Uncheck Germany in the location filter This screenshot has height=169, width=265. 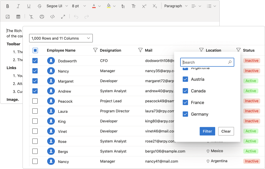(185, 114)
